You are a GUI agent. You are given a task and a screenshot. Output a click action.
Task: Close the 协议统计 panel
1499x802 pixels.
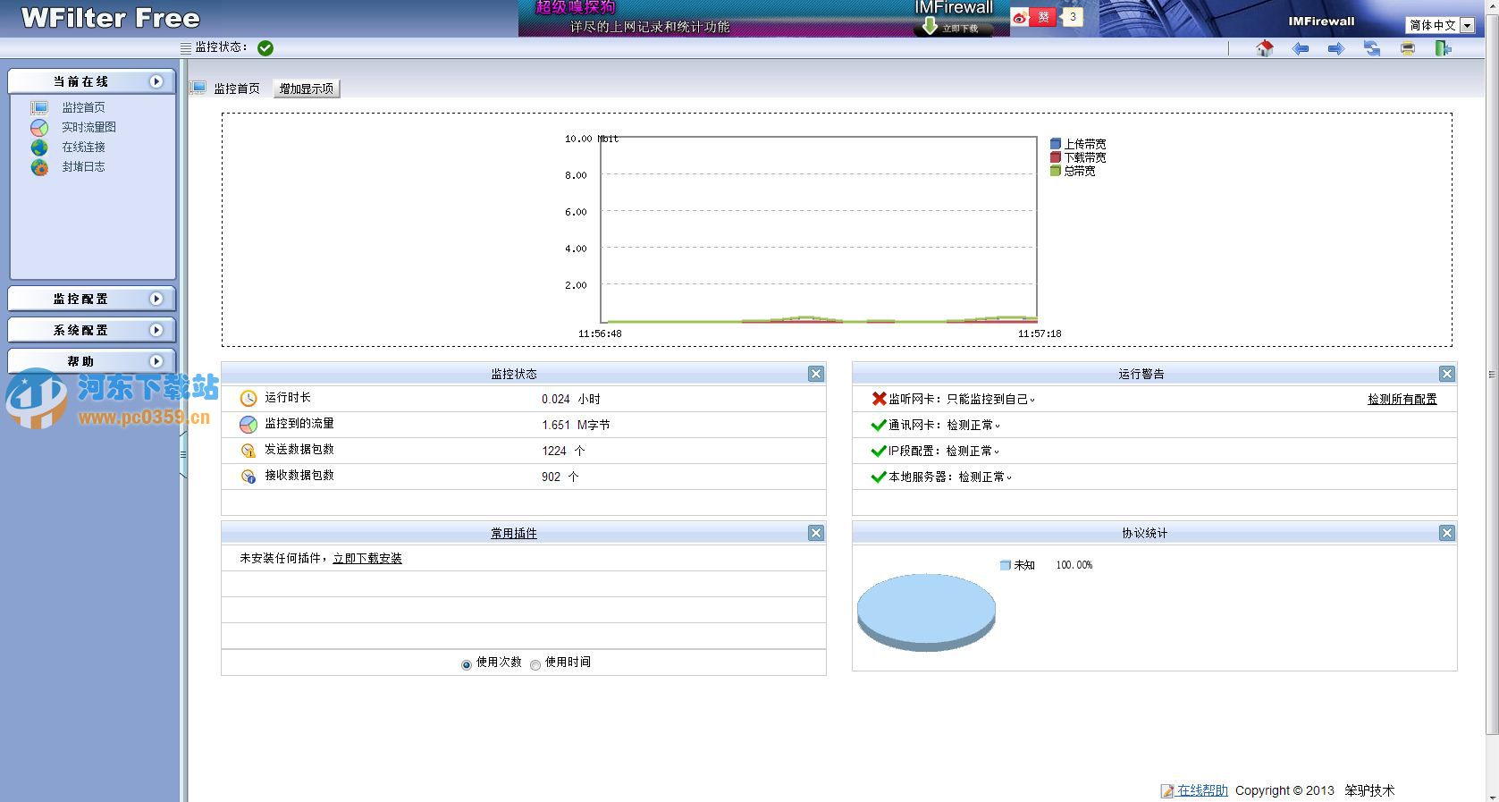click(x=1447, y=533)
